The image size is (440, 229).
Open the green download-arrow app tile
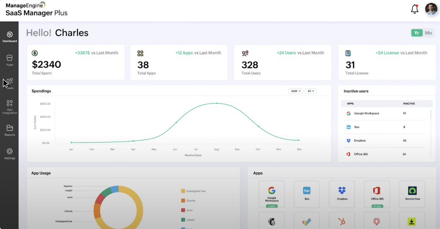tap(412, 221)
